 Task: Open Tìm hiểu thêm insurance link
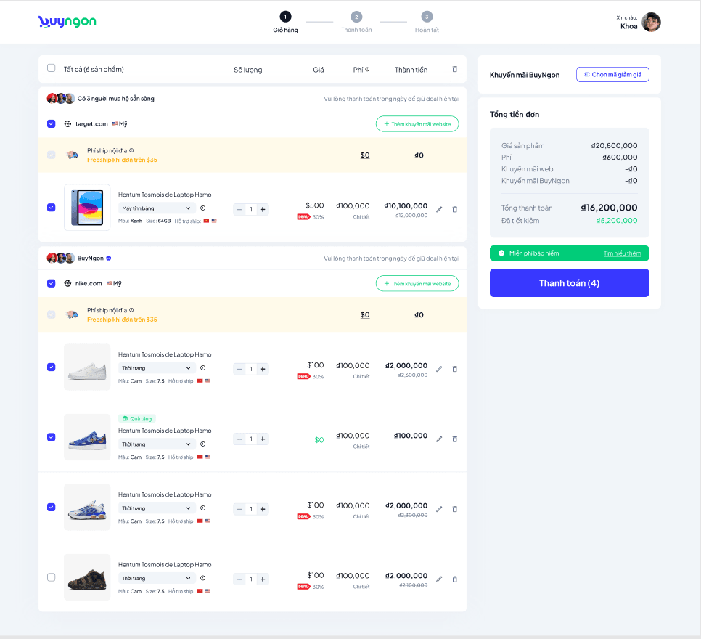tap(623, 253)
